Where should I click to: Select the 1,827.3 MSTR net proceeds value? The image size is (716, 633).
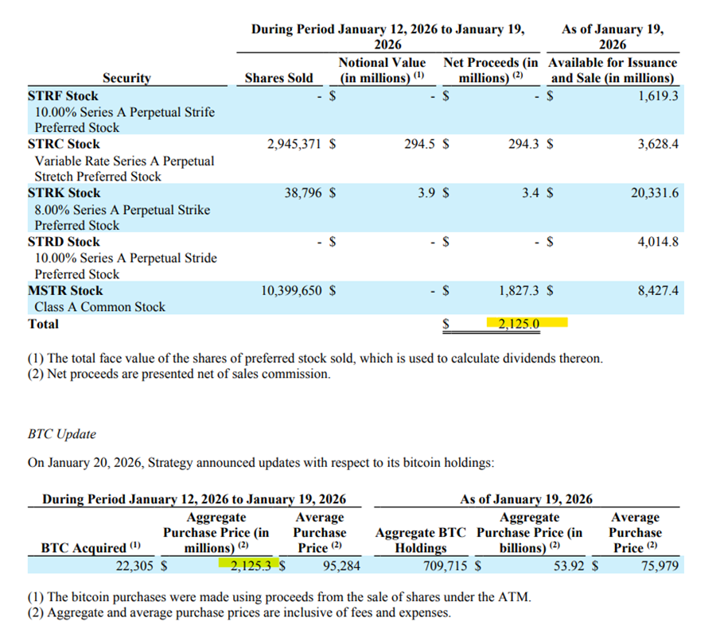tap(520, 291)
